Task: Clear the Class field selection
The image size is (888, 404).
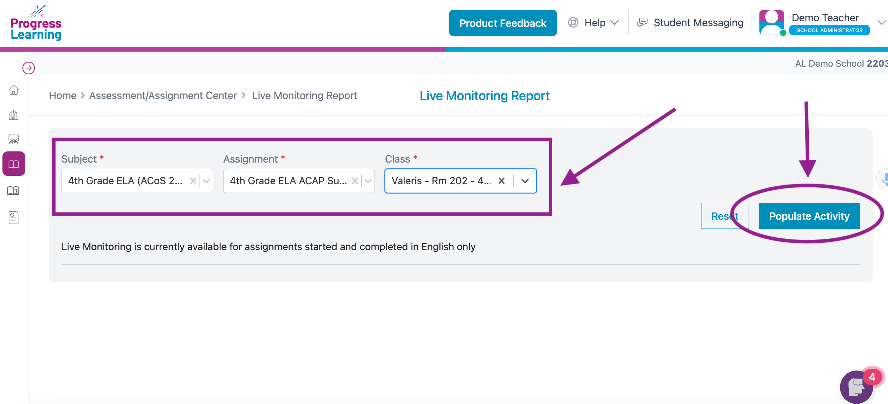Action: click(x=501, y=181)
